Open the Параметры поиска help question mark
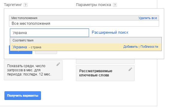The width and height of the screenshot is (177, 108). click(115, 5)
